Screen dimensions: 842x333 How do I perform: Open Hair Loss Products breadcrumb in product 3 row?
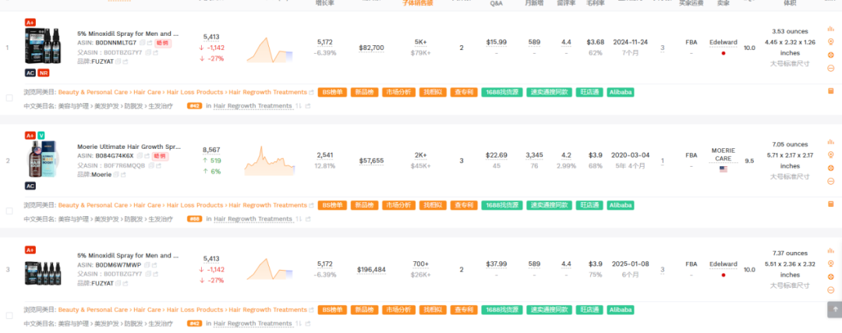point(195,310)
